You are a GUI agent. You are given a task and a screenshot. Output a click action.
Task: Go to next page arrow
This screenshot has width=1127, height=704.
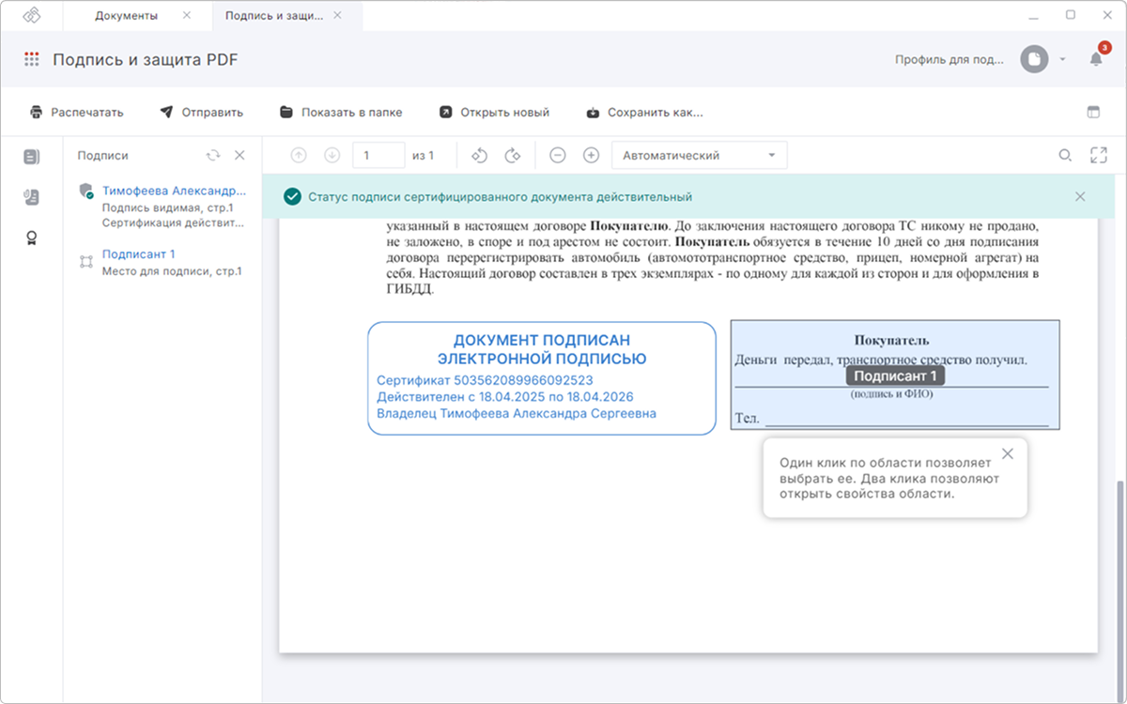[x=332, y=156]
